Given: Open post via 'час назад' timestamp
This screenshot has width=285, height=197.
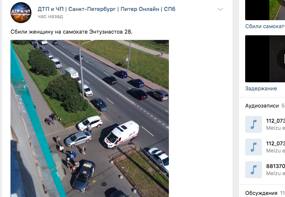Looking at the screenshot, I should point(50,16).
